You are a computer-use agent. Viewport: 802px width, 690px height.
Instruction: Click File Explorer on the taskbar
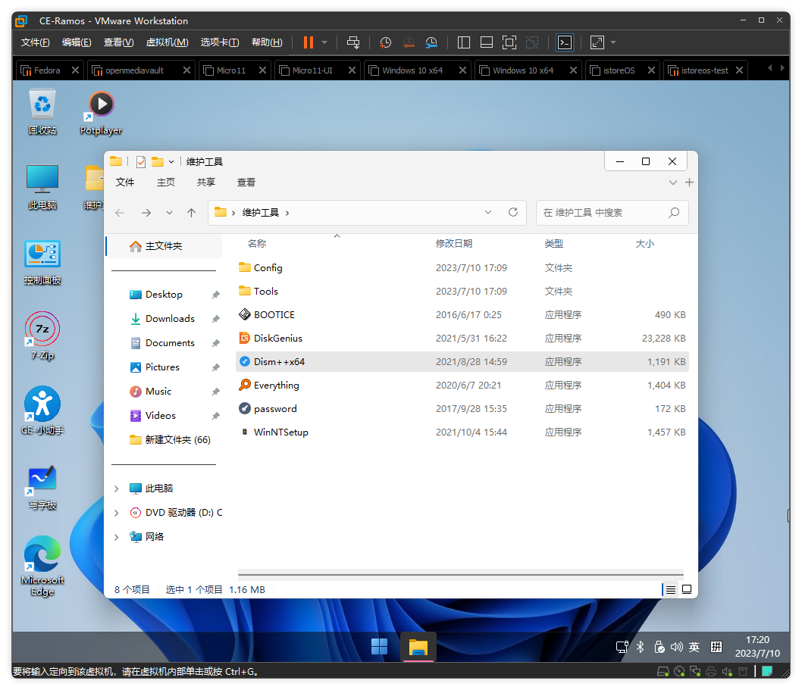click(x=418, y=647)
